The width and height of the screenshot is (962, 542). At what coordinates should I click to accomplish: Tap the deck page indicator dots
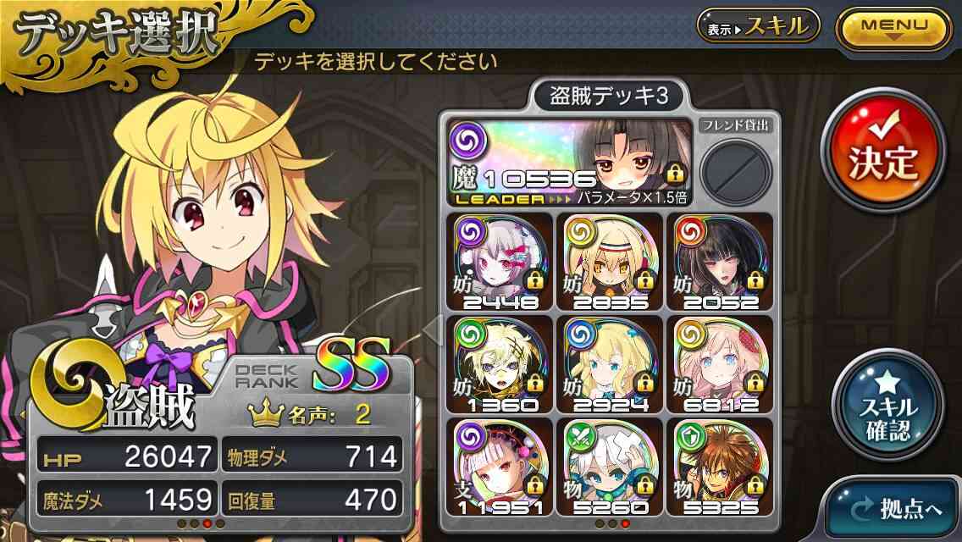612,523
